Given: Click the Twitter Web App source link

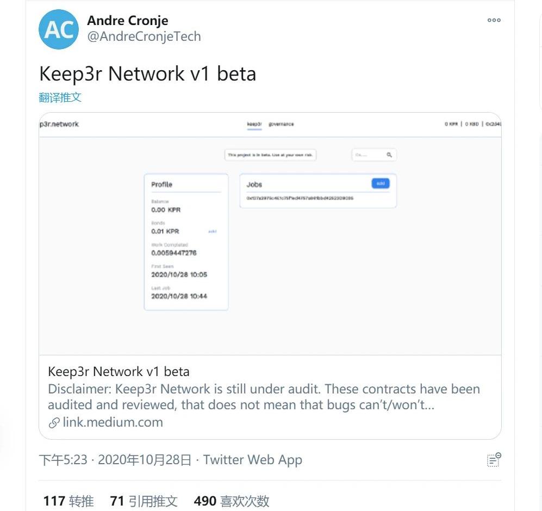Looking at the screenshot, I should click(x=253, y=460).
